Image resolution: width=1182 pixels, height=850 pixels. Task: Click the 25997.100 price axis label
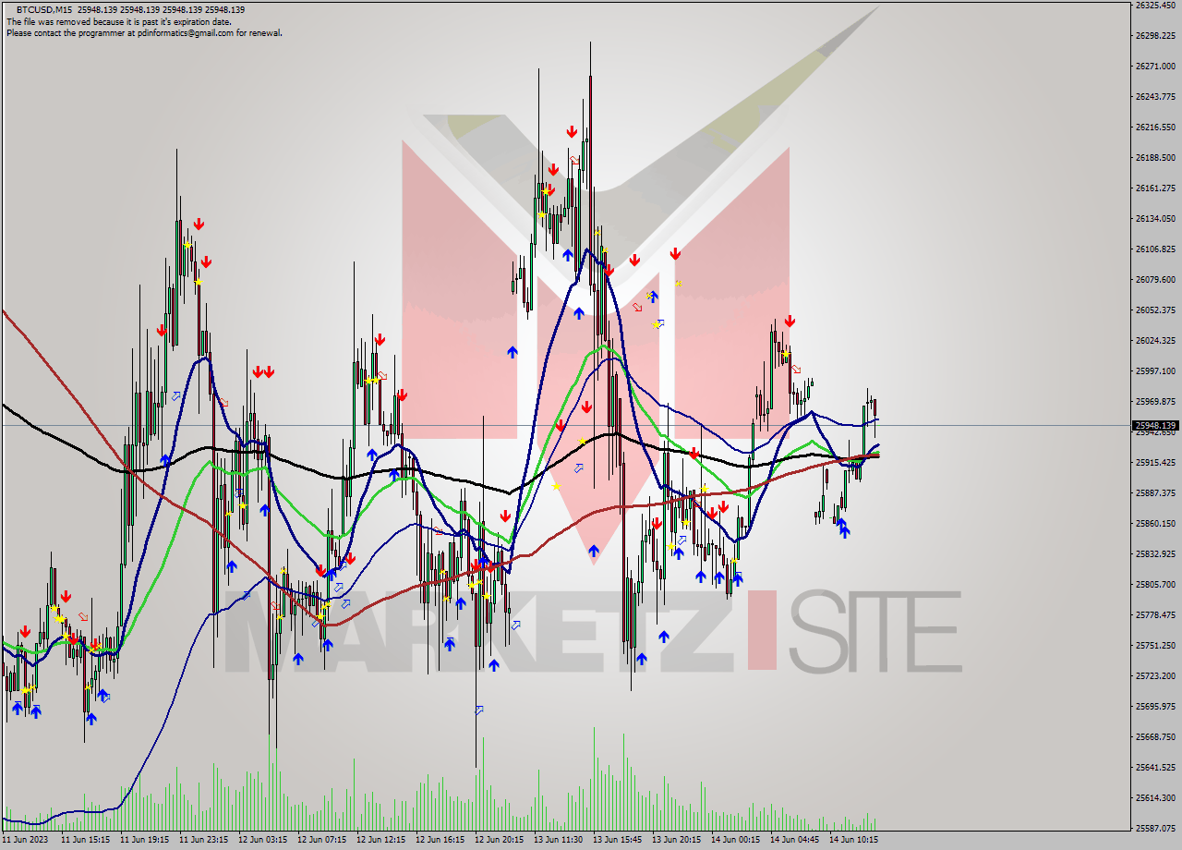(x=1156, y=371)
